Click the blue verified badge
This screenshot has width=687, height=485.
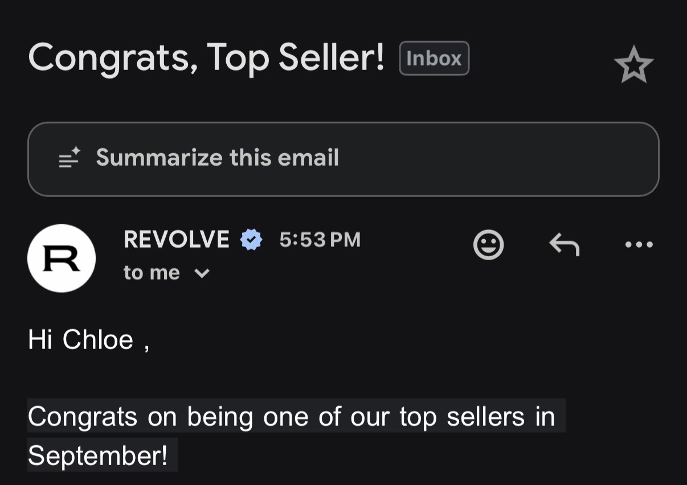[x=251, y=240]
